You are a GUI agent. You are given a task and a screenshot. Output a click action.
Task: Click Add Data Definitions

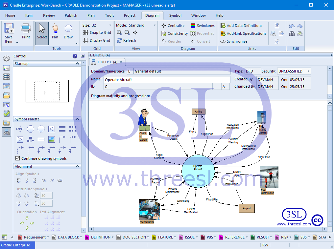(x=241, y=26)
